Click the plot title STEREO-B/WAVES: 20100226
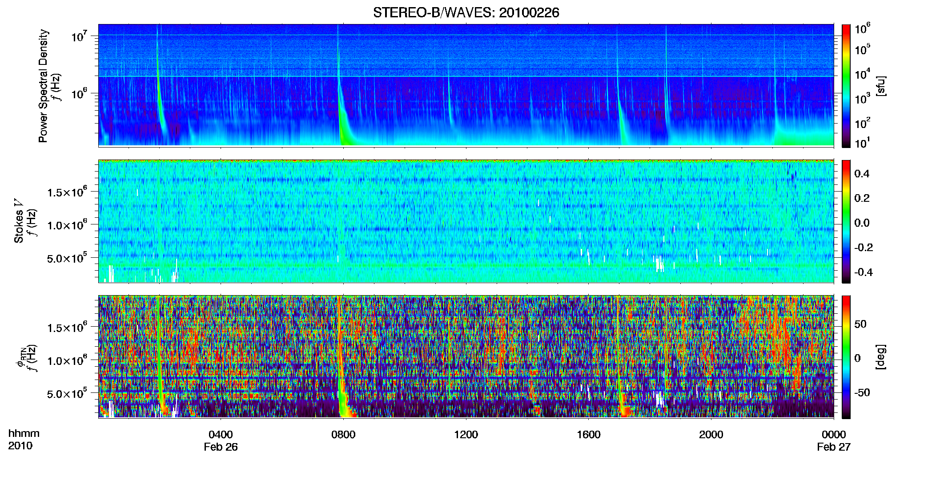The height and width of the screenshot is (480, 932). (x=466, y=12)
